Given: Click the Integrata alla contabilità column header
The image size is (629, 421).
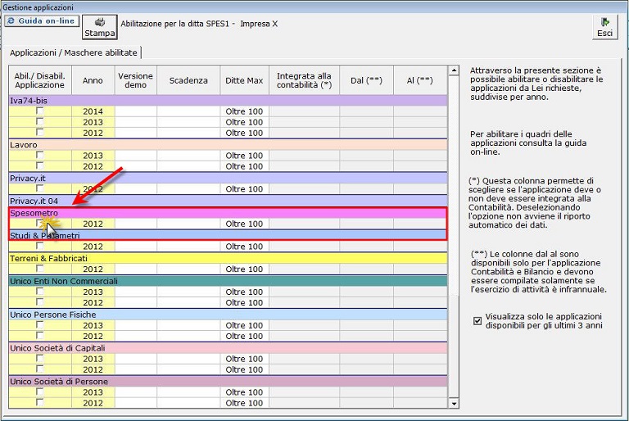Looking at the screenshot, I should click(x=304, y=80).
